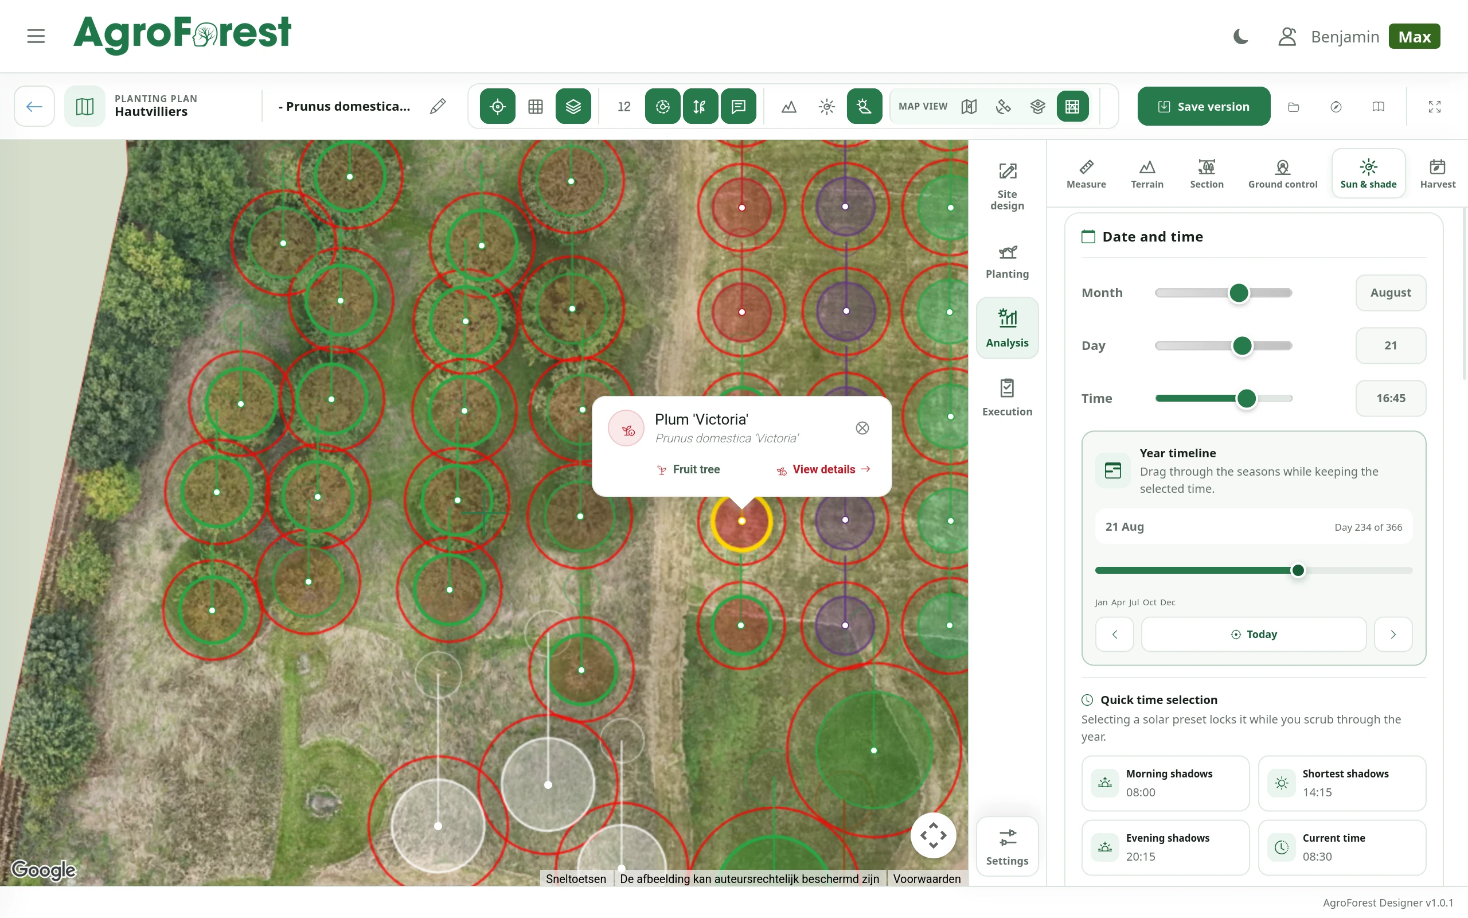The width and height of the screenshot is (1468, 918).
Task: Adjust the Time slider handle
Action: (1247, 399)
